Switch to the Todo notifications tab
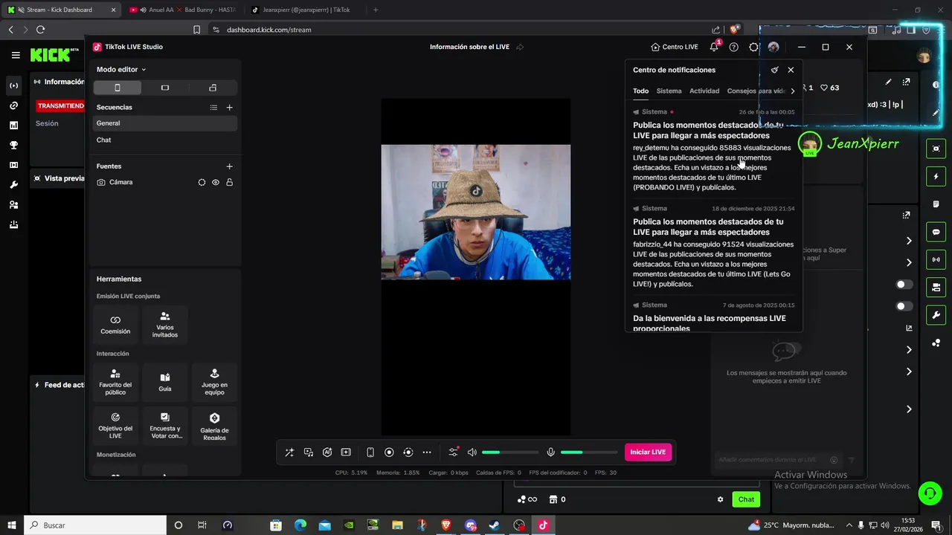This screenshot has width=952, height=535. tap(640, 91)
